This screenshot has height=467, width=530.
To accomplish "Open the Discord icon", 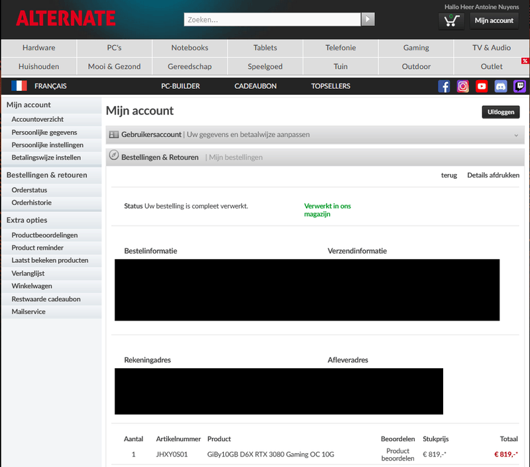I will click(500, 86).
